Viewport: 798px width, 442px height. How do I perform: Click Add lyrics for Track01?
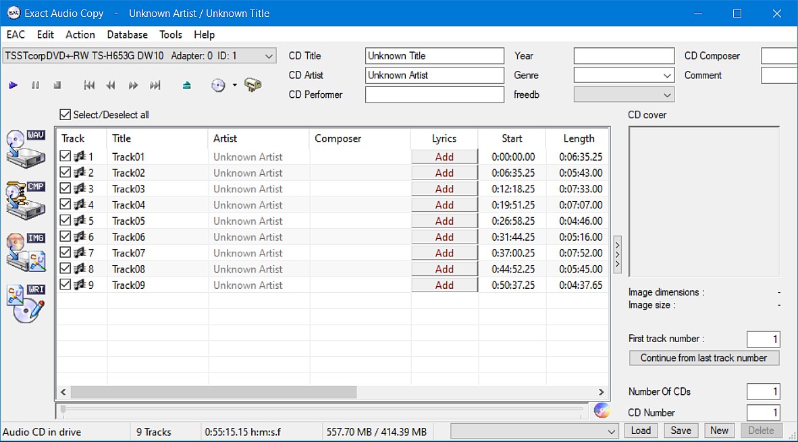444,157
